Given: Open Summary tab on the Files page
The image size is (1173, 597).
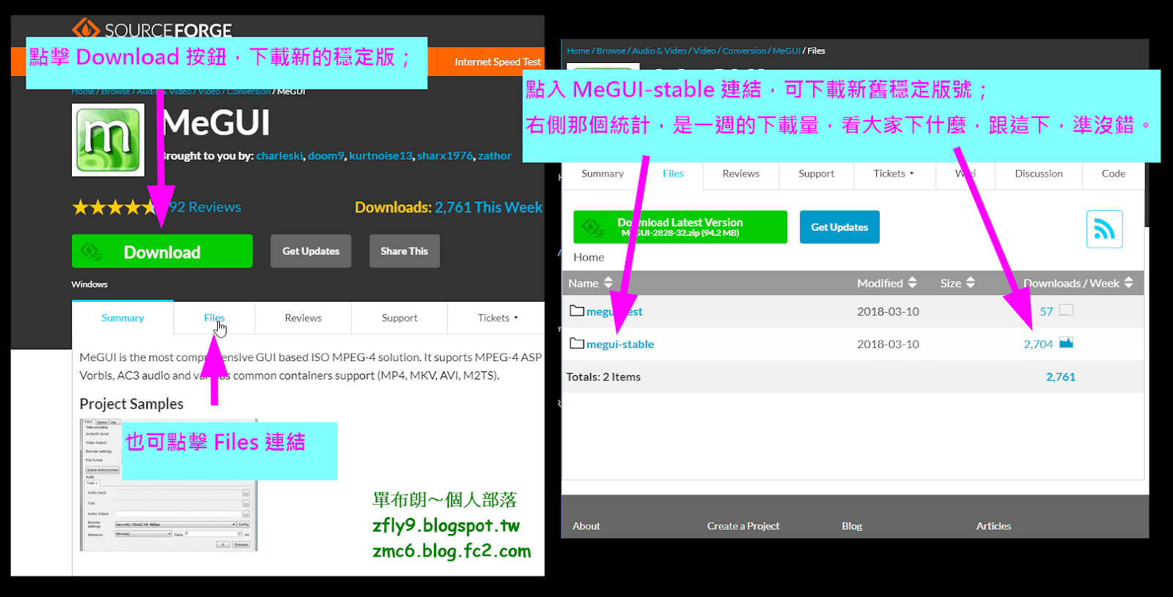Looking at the screenshot, I should click(x=603, y=174).
